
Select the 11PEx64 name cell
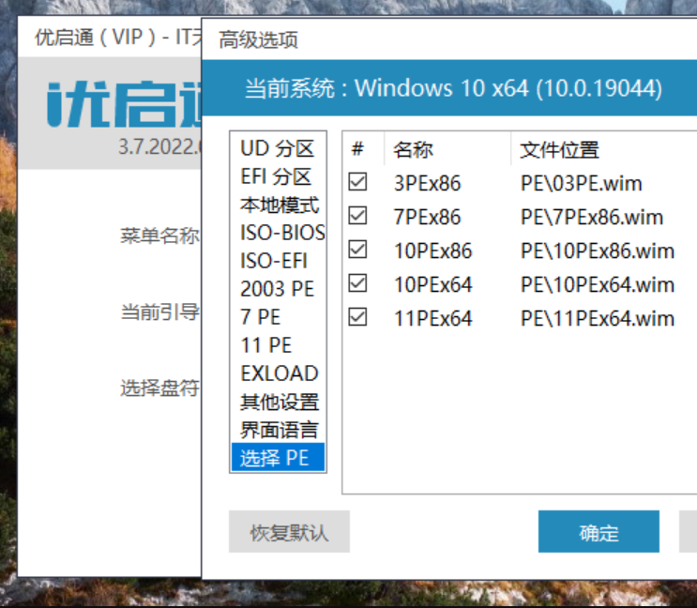point(433,318)
